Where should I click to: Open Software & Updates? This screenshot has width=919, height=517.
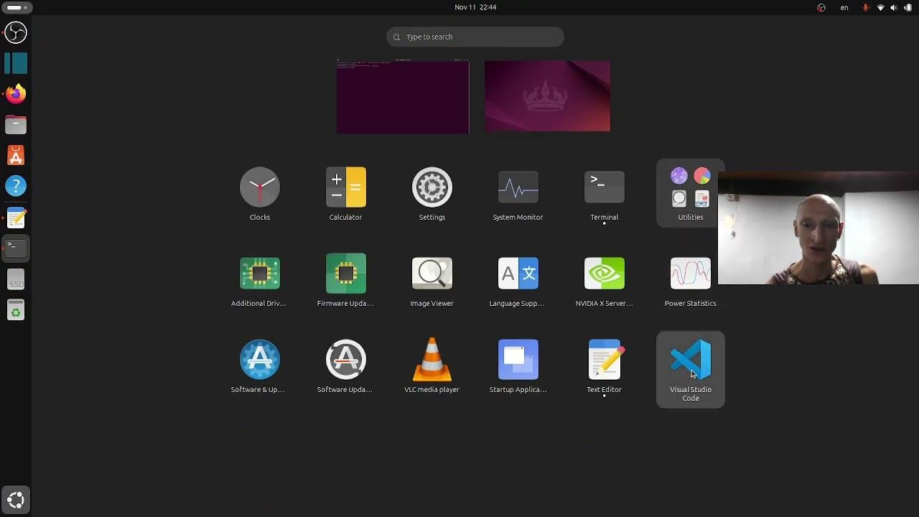pyautogui.click(x=259, y=366)
